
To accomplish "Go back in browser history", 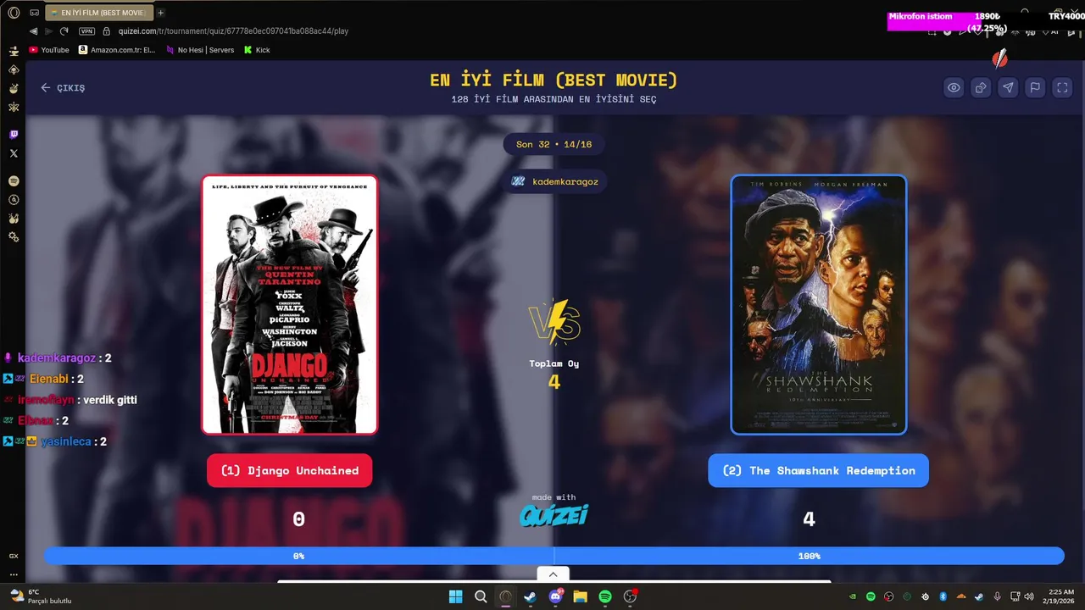I will (x=34, y=31).
